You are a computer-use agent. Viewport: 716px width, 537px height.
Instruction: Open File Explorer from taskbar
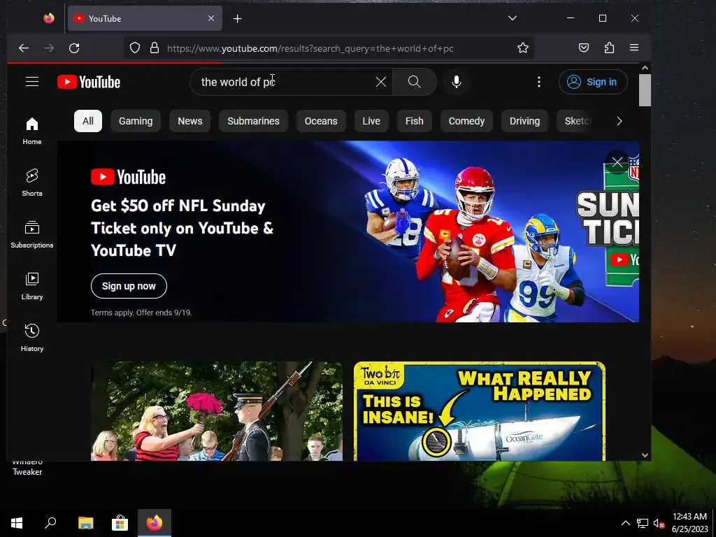pyautogui.click(x=85, y=523)
